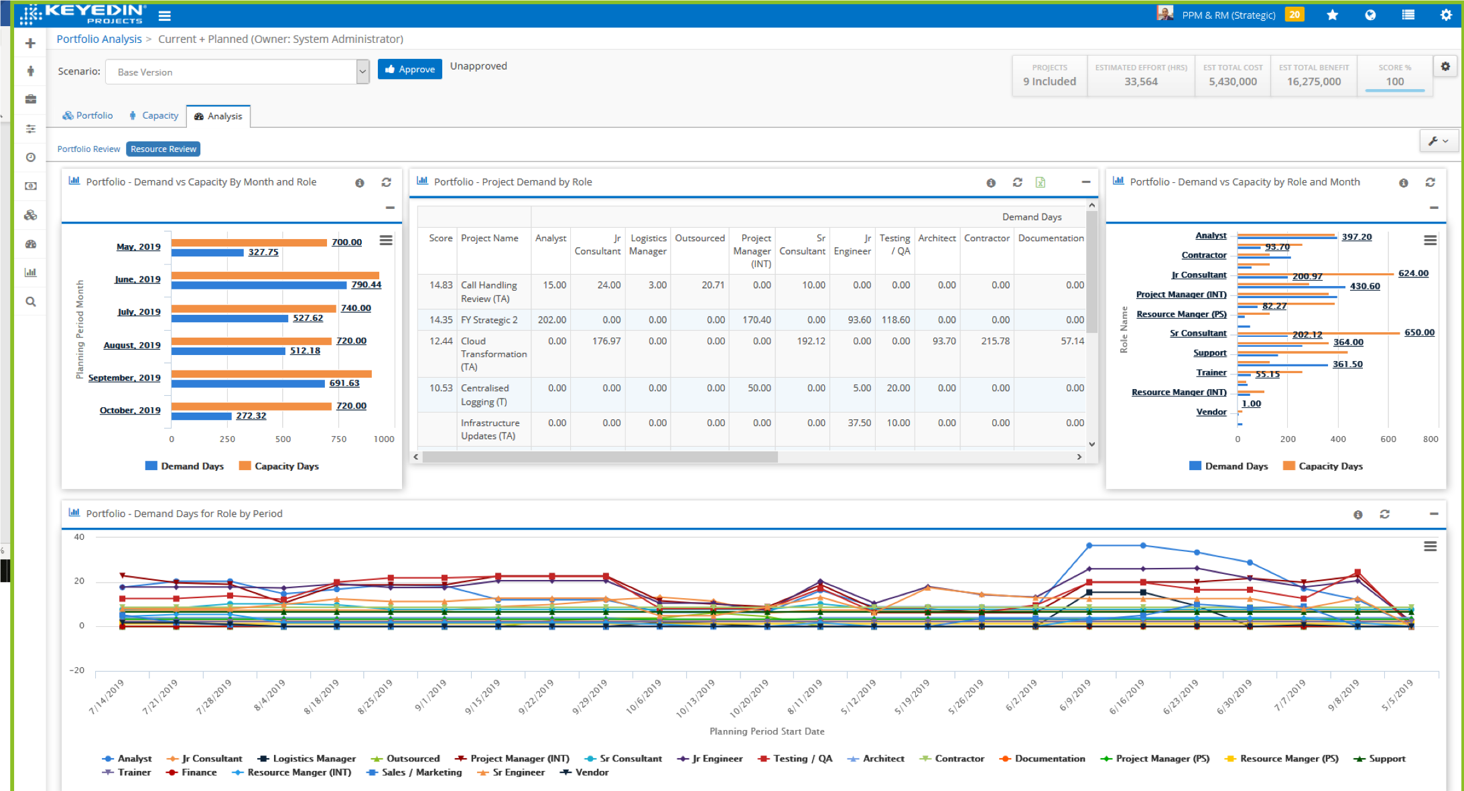Click the horizontal scrollbar of the demand table
The height and width of the screenshot is (791, 1464).
(600, 457)
